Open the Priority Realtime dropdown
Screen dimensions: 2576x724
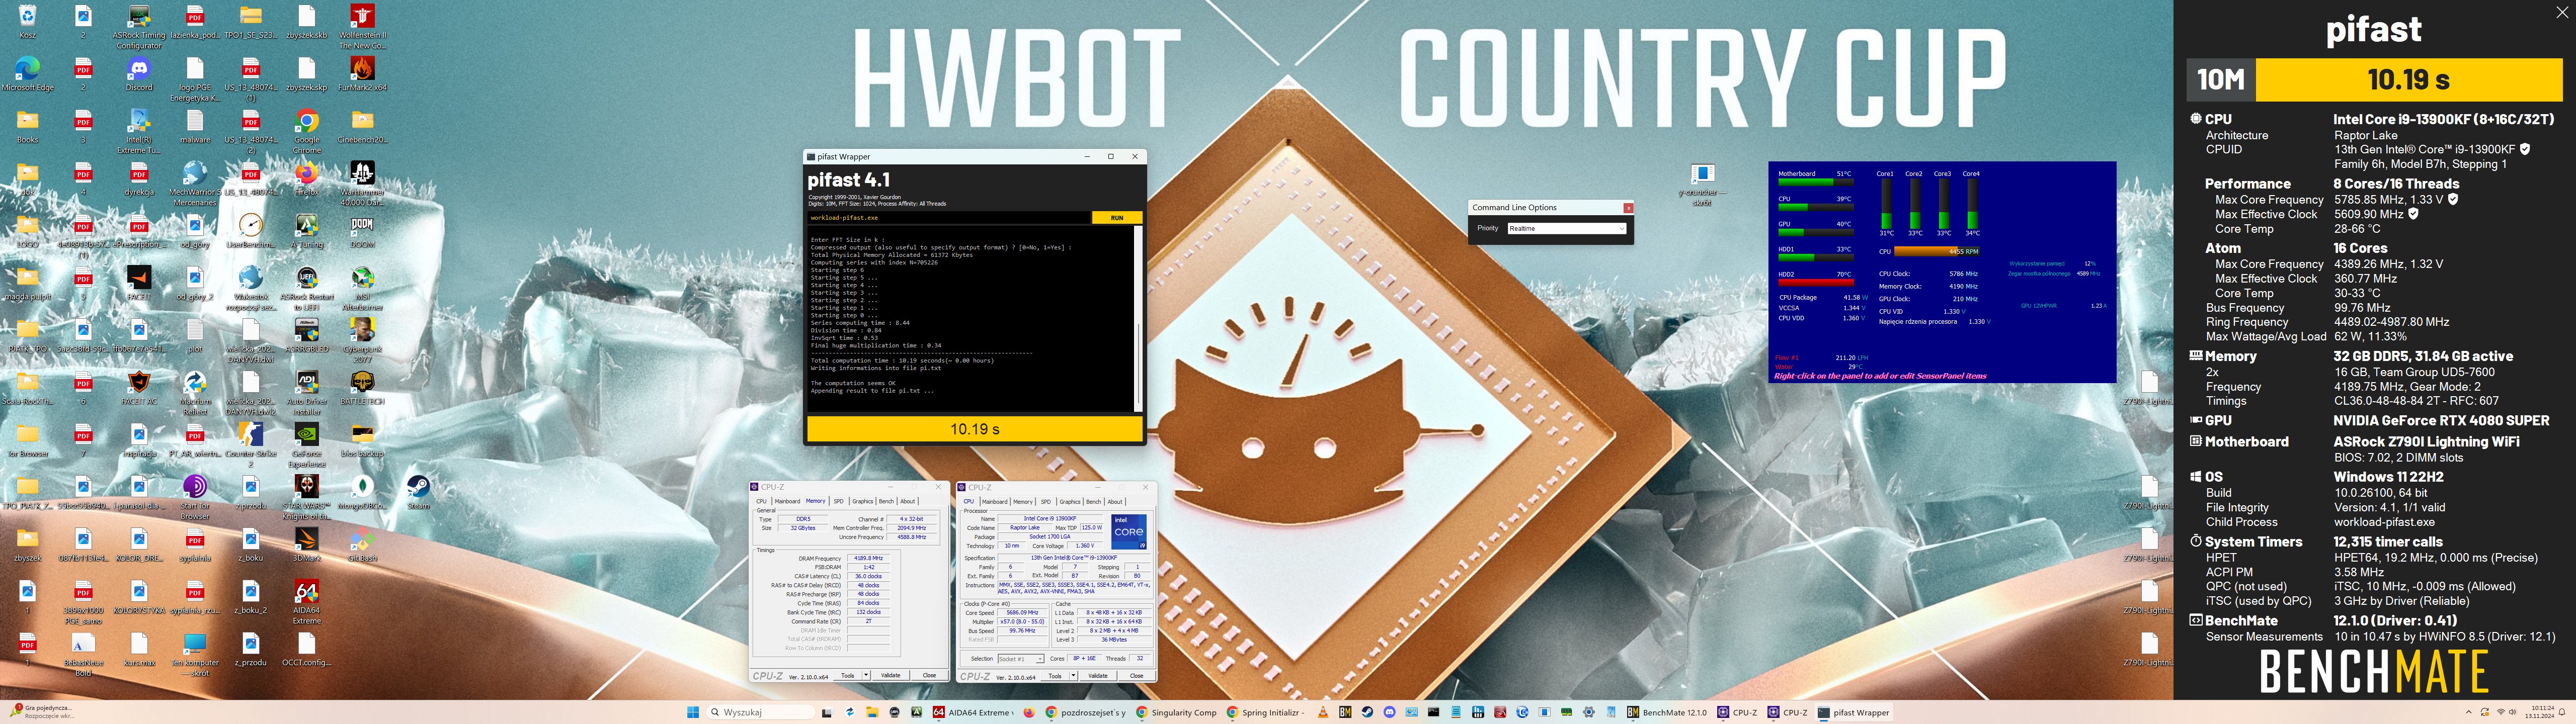point(1566,229)
